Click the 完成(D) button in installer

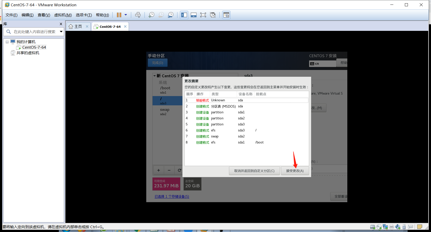tap(158, 63)
